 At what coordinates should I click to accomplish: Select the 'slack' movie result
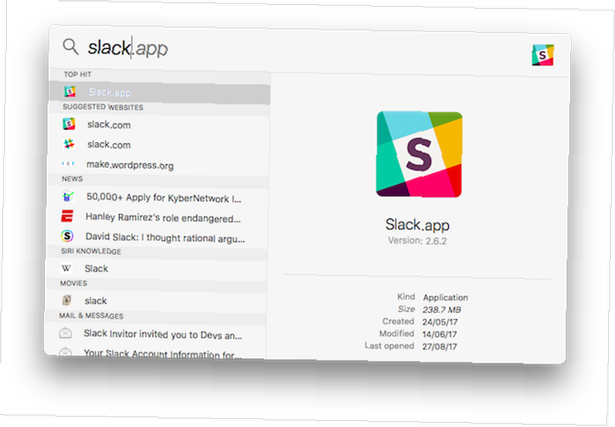[x=156, y=301]
